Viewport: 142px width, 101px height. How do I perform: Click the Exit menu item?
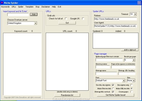[59, 7]
